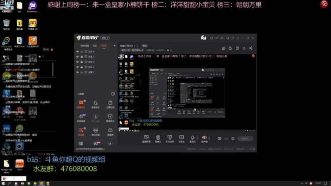Screen dimensions: 331x186
Task: Open the PK tool in the toolbox
Action: coord(96,143)
